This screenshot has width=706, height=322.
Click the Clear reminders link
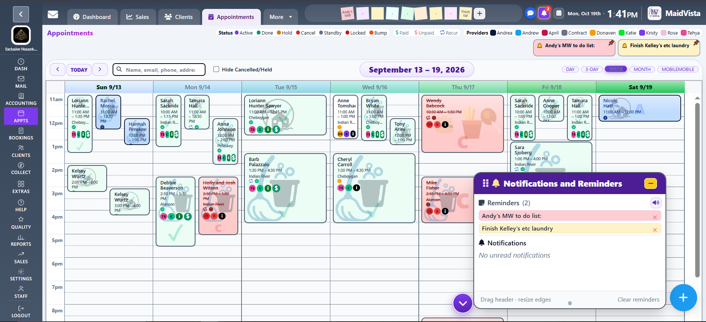[638, 299]
